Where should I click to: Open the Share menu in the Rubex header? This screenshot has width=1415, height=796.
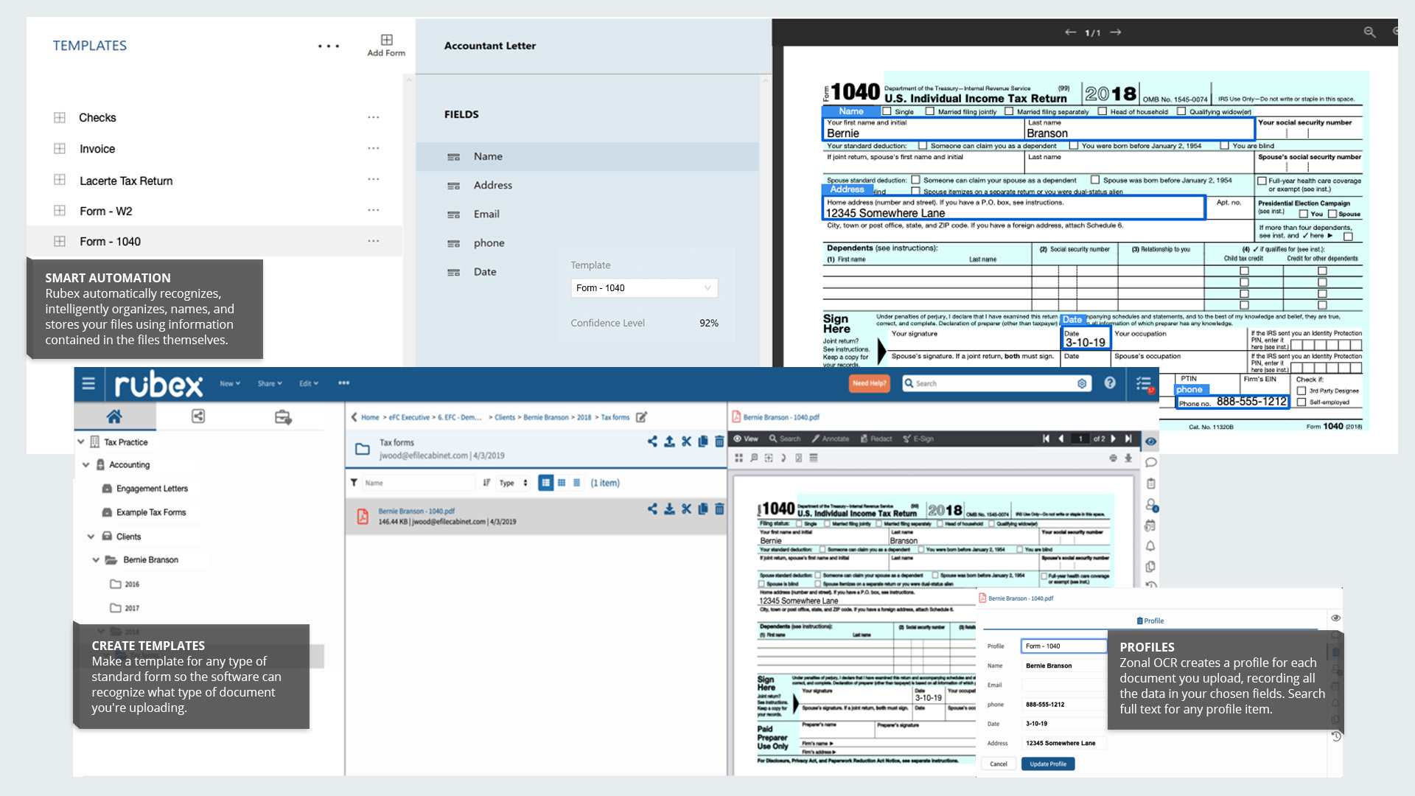[x=270, y=383]
